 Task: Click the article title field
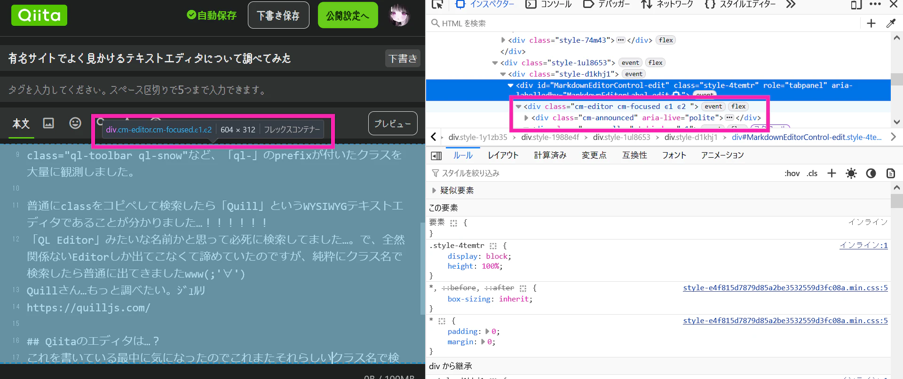click(193, 59)
